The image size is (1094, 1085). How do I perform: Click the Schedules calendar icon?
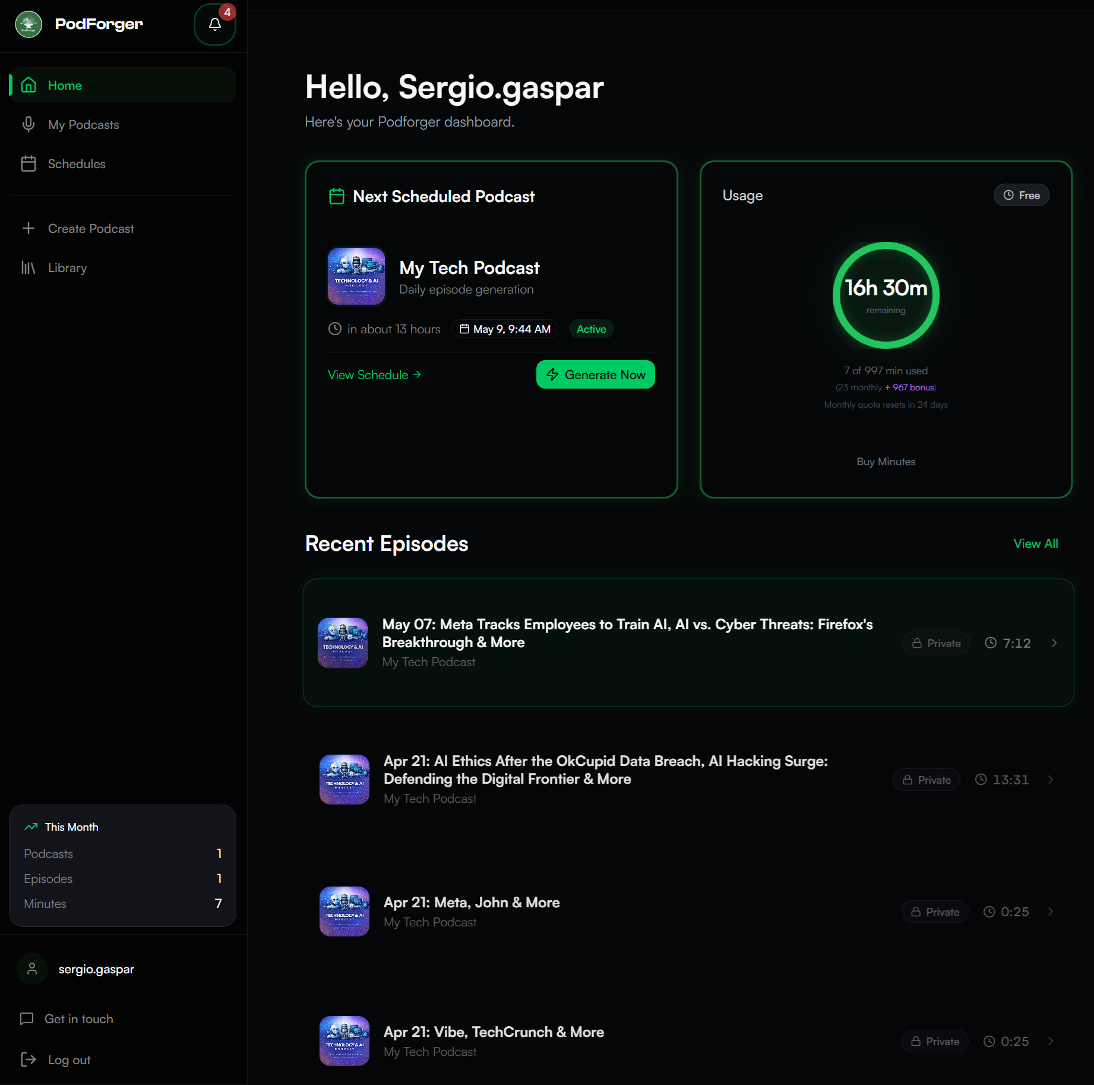[29, 163]
